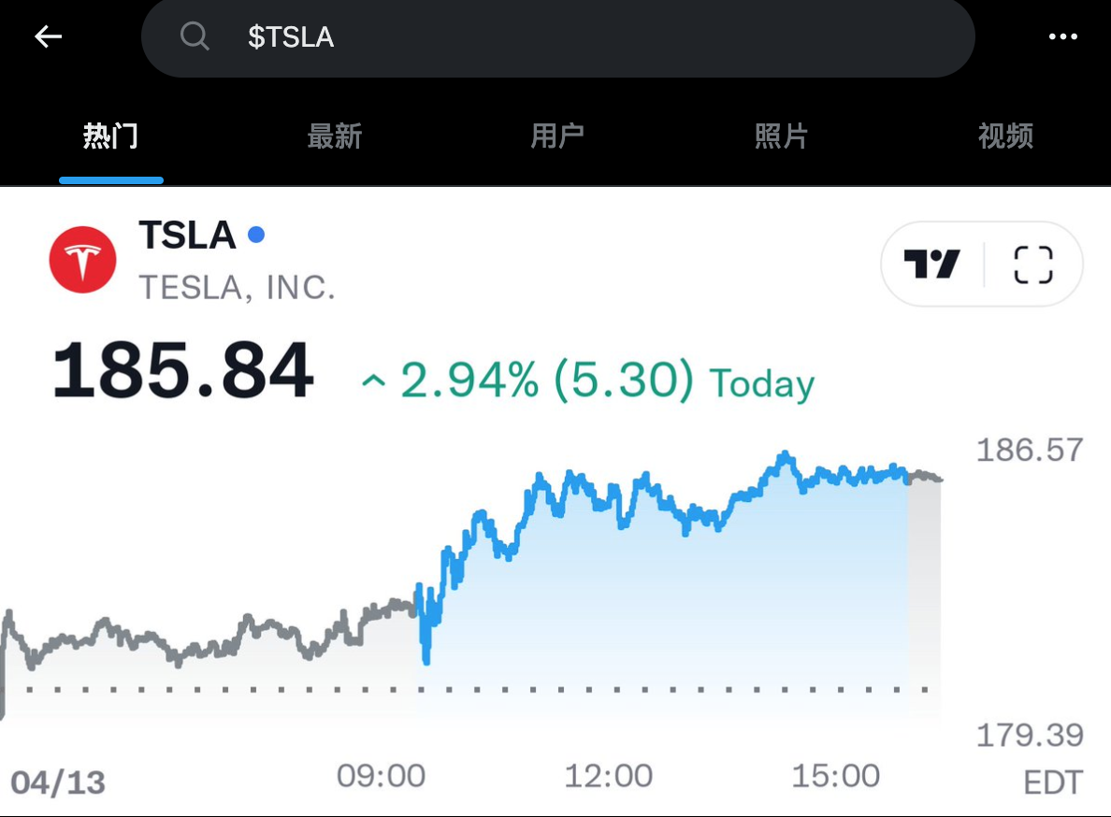Click the magnifying glass search icon
This screenshot has width=1111, height=817.
195,36
